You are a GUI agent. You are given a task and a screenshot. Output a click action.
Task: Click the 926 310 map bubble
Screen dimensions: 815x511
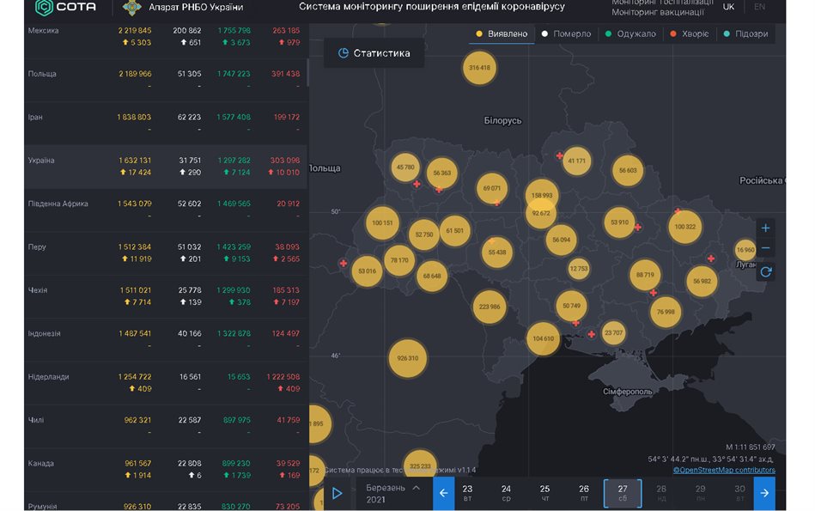coord(407,358)
